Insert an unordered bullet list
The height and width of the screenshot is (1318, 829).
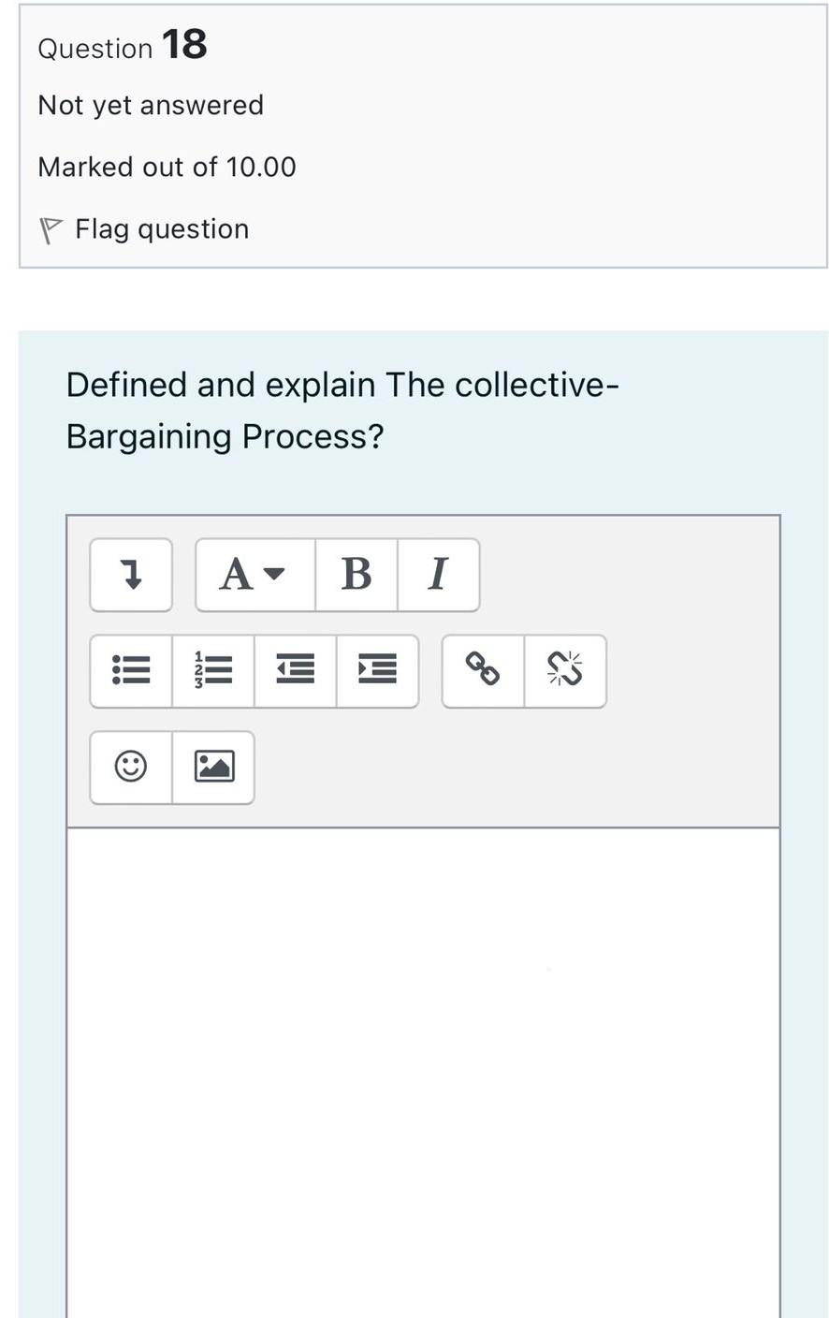pyautogui.click(x=131, y=670)
